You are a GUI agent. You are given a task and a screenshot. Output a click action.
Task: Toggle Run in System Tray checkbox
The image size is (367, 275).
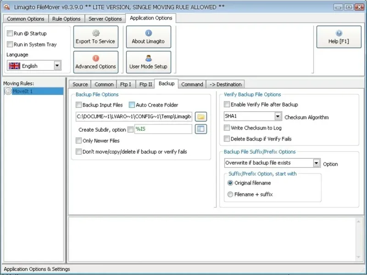click(x=10, y=44)
